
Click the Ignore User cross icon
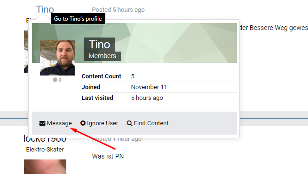(x=83, y=123)
